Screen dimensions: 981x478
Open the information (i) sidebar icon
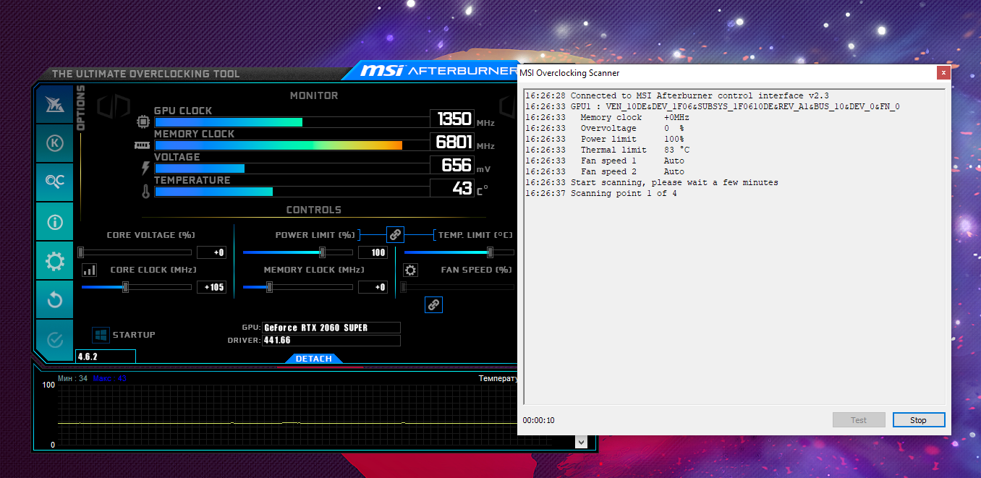click(55, 221)
